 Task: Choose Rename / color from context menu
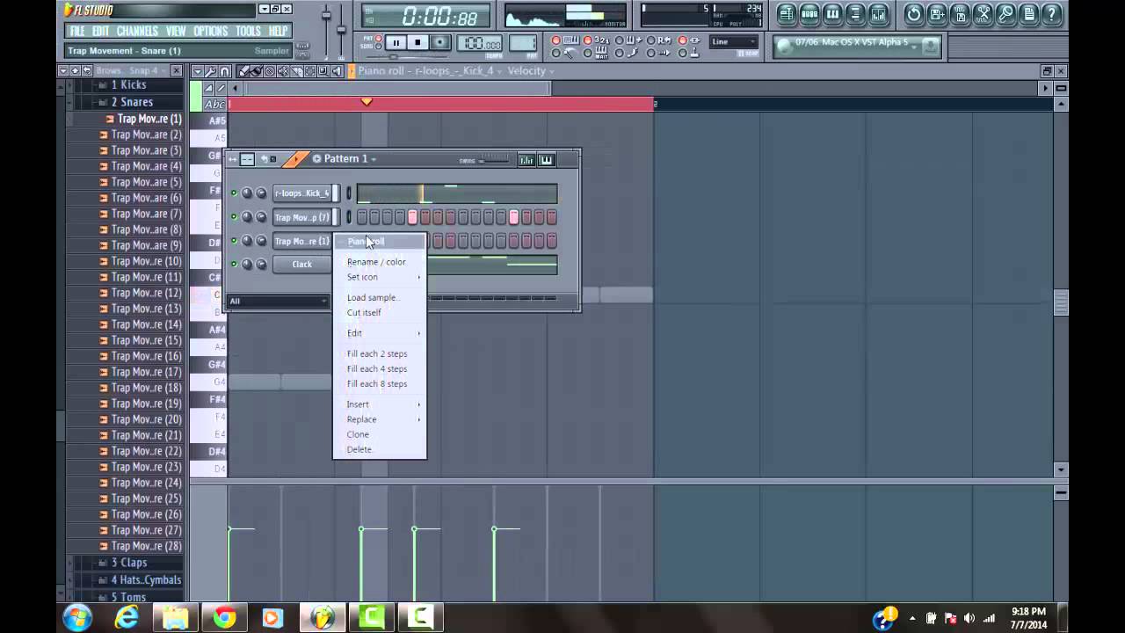pos(376,262)
